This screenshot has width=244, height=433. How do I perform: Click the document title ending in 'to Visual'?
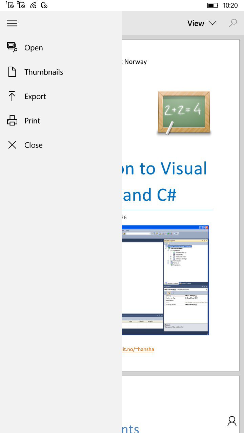click(x=165, y=168)
